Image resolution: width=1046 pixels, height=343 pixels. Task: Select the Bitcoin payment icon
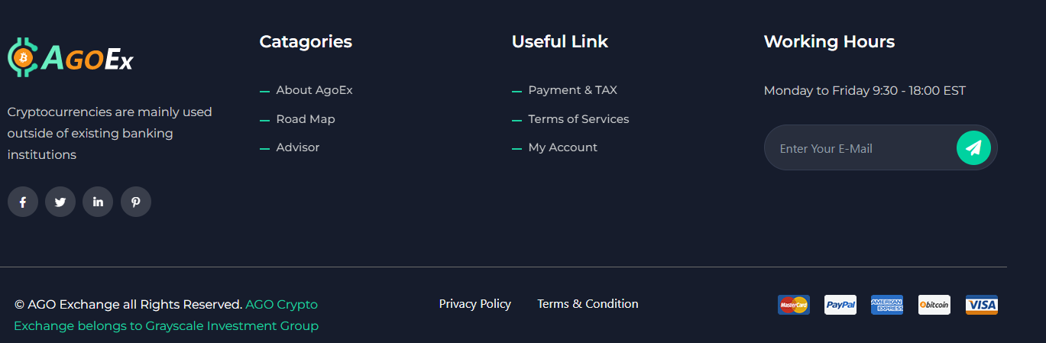point(934,305)
